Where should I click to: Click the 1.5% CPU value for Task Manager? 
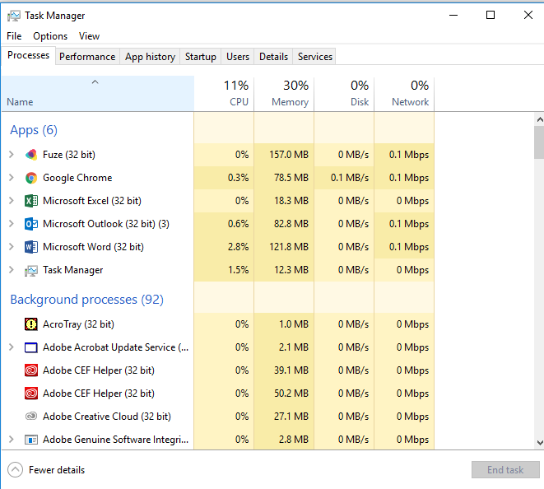pyautogui.click(x=239, y=270)
